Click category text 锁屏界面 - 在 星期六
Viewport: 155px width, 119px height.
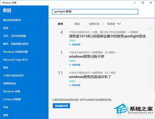(104, 53)
